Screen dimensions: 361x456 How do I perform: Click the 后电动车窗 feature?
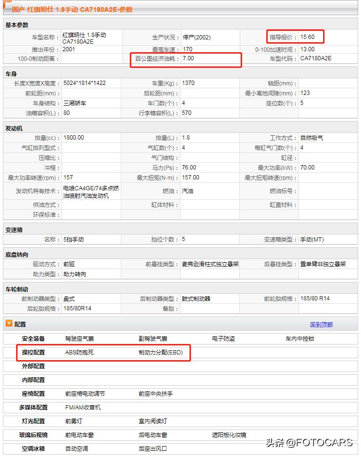tap(153, 435)
